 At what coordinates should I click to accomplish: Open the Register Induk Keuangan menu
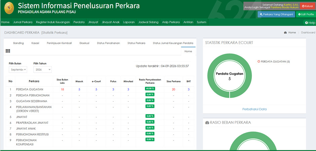pos(53,22)
